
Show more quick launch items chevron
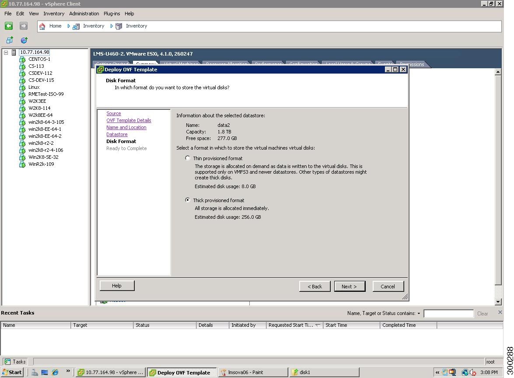(68, 371)
